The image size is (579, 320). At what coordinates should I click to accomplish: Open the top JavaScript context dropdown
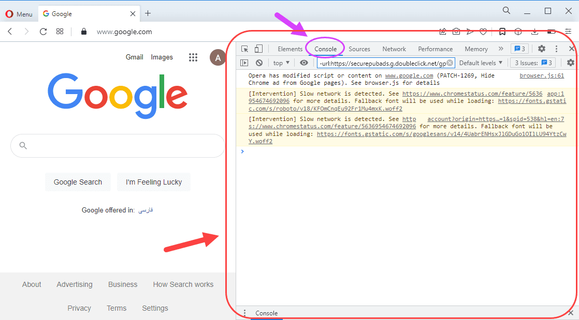click(281, 63)
